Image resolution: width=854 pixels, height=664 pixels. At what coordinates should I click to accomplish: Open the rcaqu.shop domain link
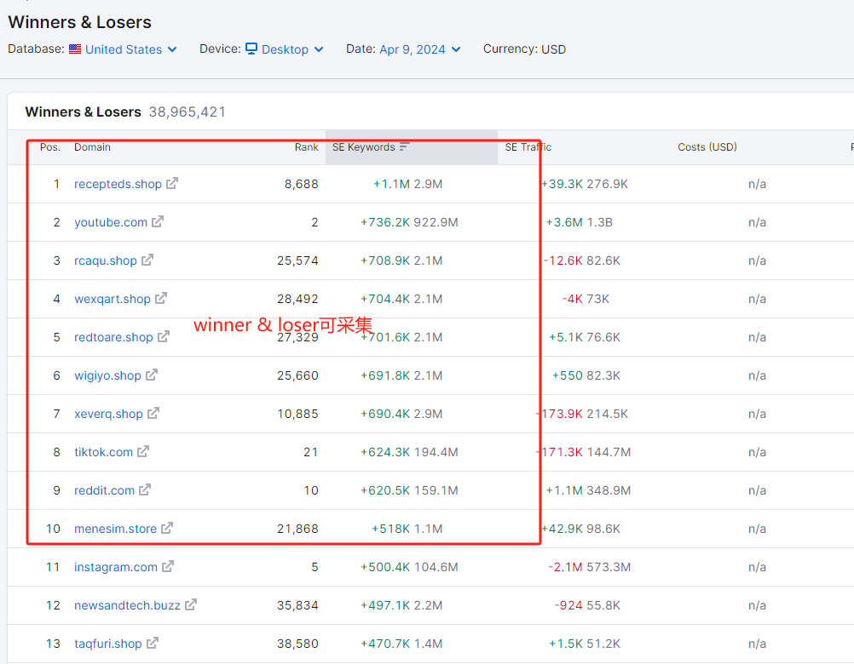[x=105, y=261]
